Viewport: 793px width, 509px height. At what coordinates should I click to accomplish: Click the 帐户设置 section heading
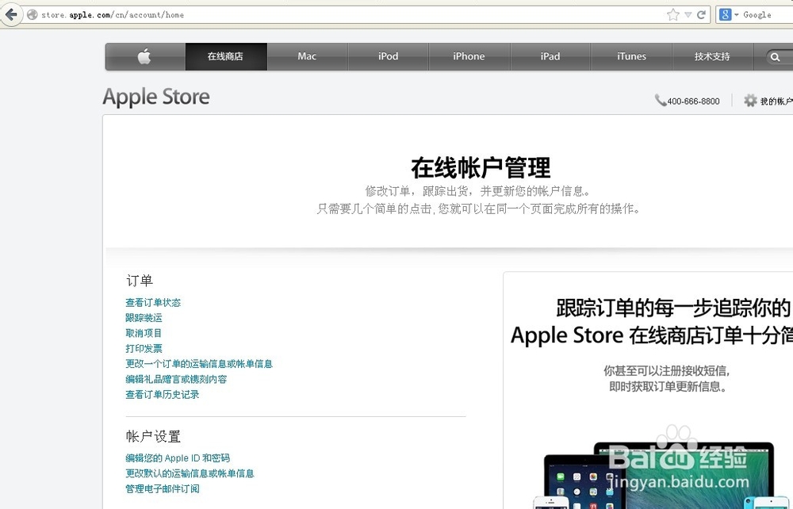(153, 436)
